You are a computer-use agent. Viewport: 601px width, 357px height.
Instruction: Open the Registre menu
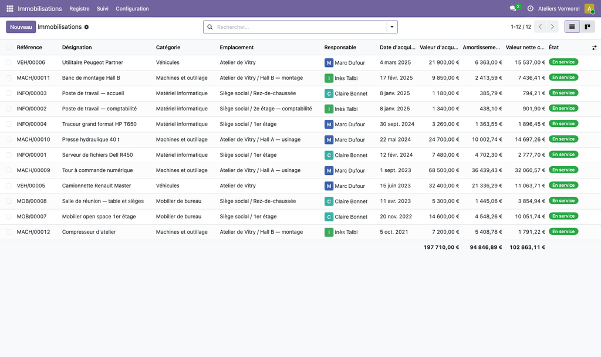(79, 8)
